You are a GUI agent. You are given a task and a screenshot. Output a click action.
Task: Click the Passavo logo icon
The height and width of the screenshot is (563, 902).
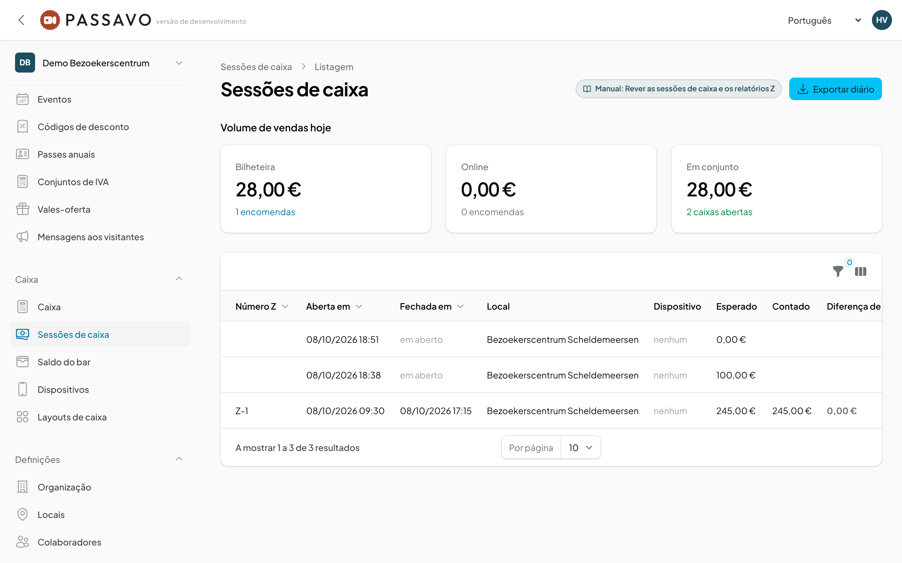click(50, 20)
